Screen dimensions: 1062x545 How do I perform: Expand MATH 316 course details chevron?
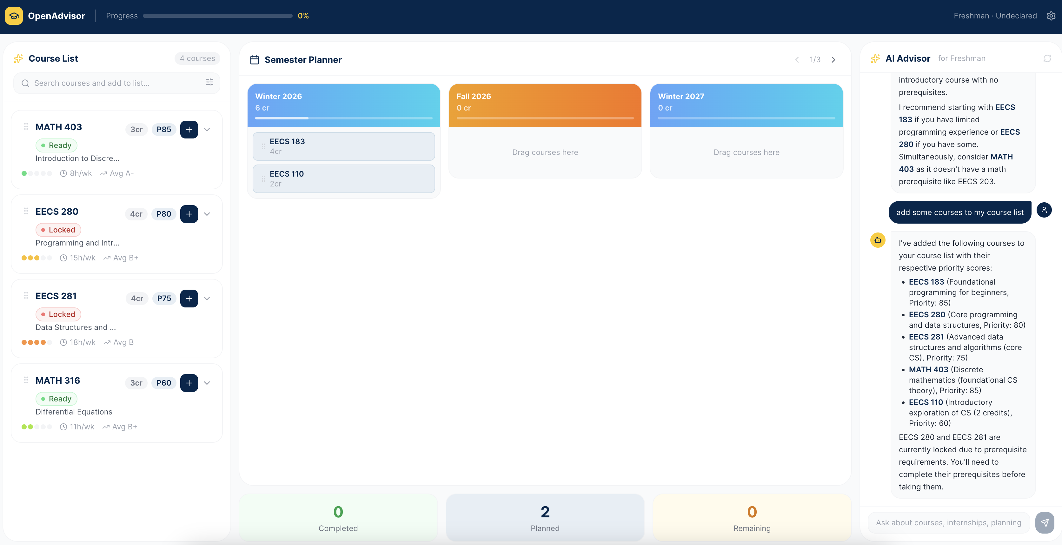207,383
